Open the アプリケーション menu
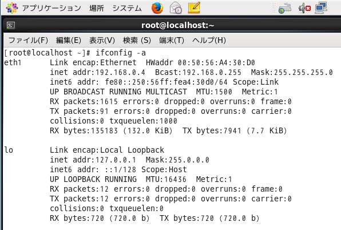341x230 pixels. (x=51, y=8)
